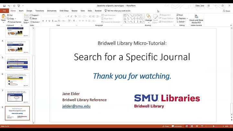Open the font name combo box

pyautogui.click(x=51, y=16)
